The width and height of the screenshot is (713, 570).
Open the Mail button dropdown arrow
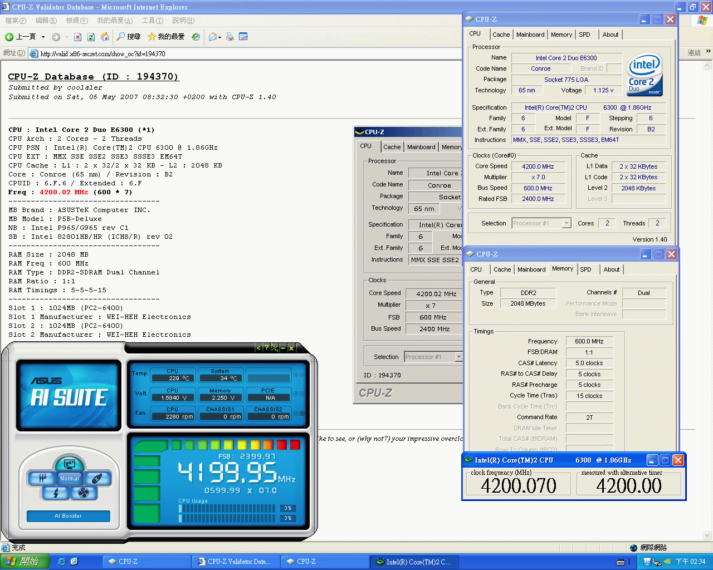click(x=220, y=37)
